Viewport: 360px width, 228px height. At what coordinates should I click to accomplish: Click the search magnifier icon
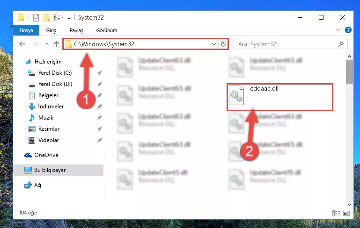341,44
